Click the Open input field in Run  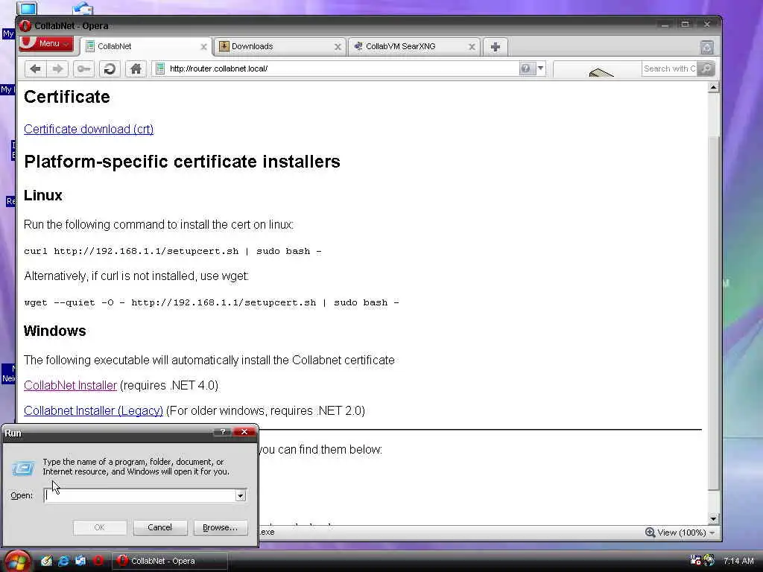pos(140,495)
